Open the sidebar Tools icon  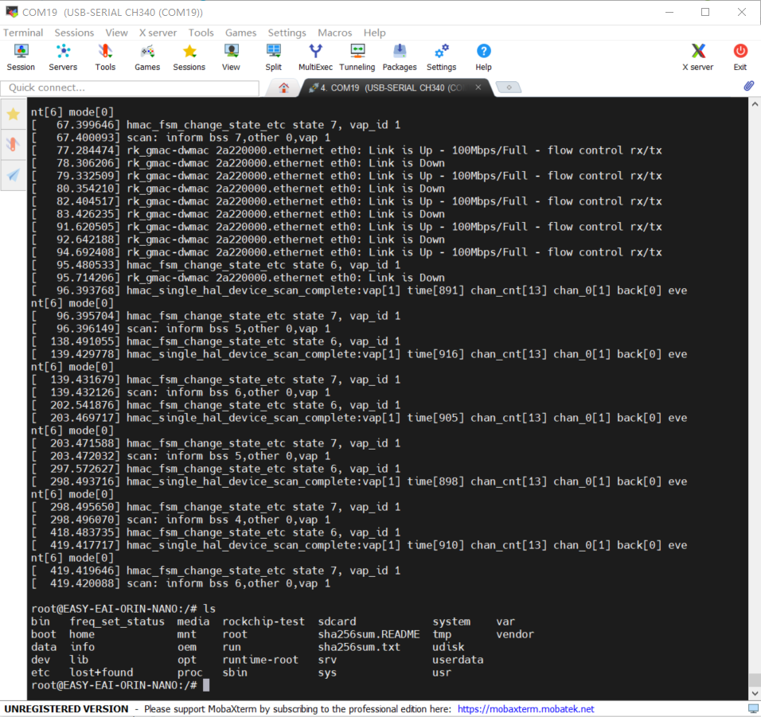pyautogui.click(x=13, y=144)
